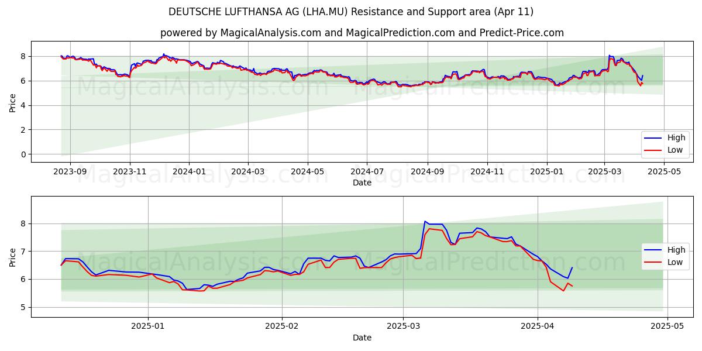
Task: Click the '2023-09' tick label on top chart
Action: click(70, 171)
